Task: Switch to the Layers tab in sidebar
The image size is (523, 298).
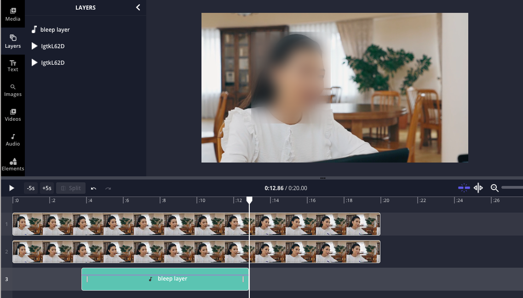Action: (12, 41)
